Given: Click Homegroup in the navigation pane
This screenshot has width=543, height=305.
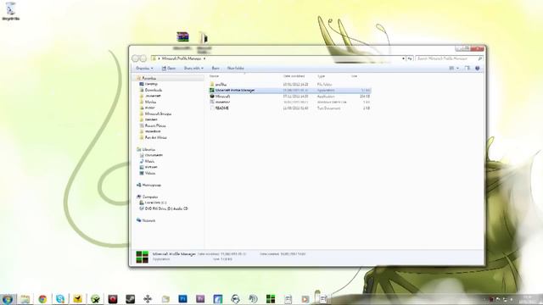Looking at the screenshot, I should 152,186.
